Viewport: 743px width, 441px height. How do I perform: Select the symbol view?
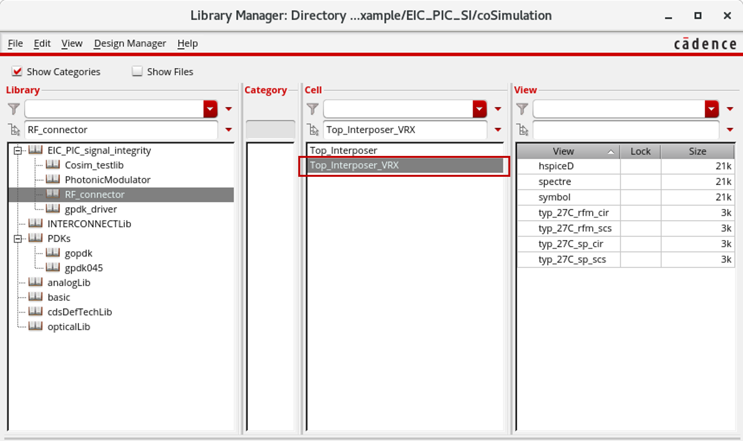click(626, 197)
